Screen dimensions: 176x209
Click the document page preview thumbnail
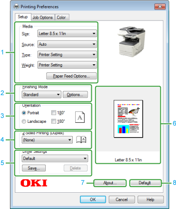[128, 119]
